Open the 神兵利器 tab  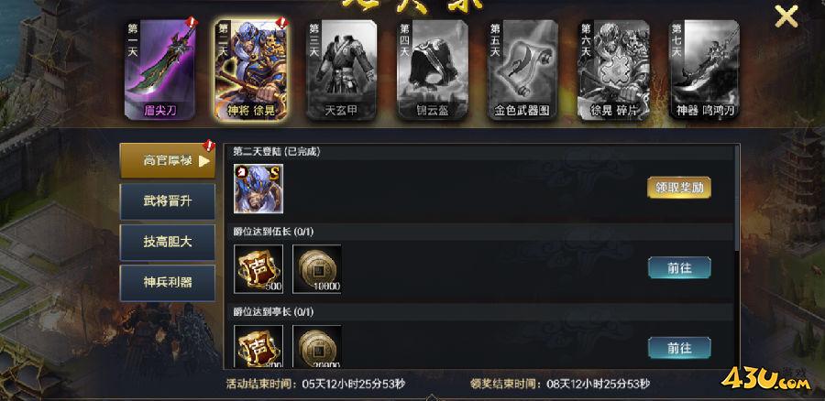[x=168, y=282]
